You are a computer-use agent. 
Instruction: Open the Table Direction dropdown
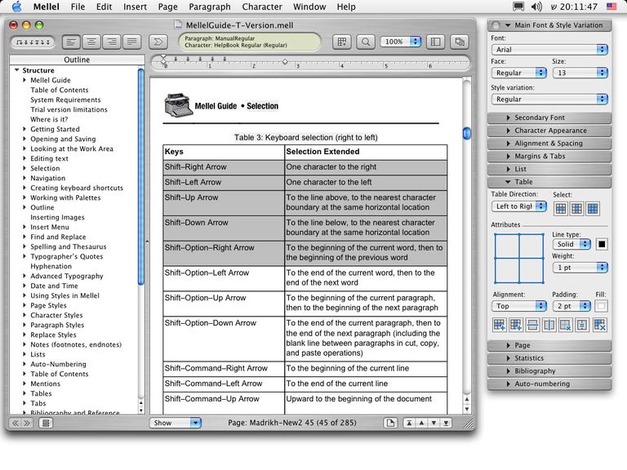(x=518, y=206)
